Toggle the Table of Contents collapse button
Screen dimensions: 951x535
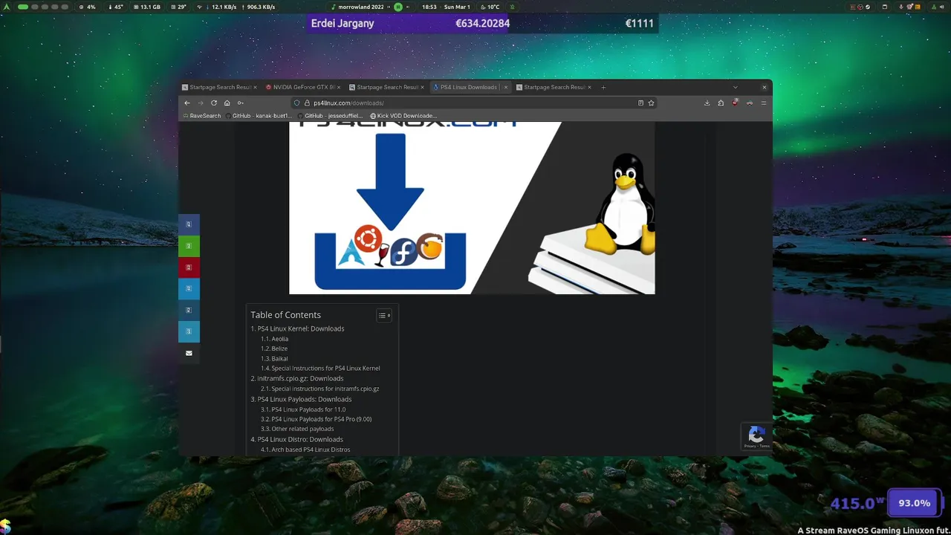click(384, 315)
